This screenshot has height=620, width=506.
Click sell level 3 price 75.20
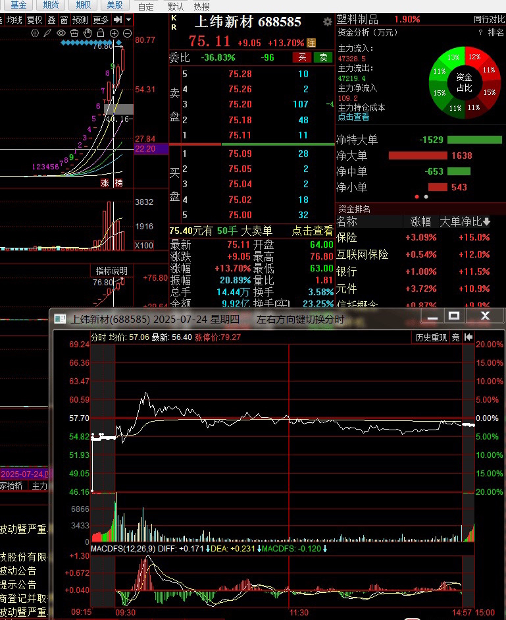[240, 104]
